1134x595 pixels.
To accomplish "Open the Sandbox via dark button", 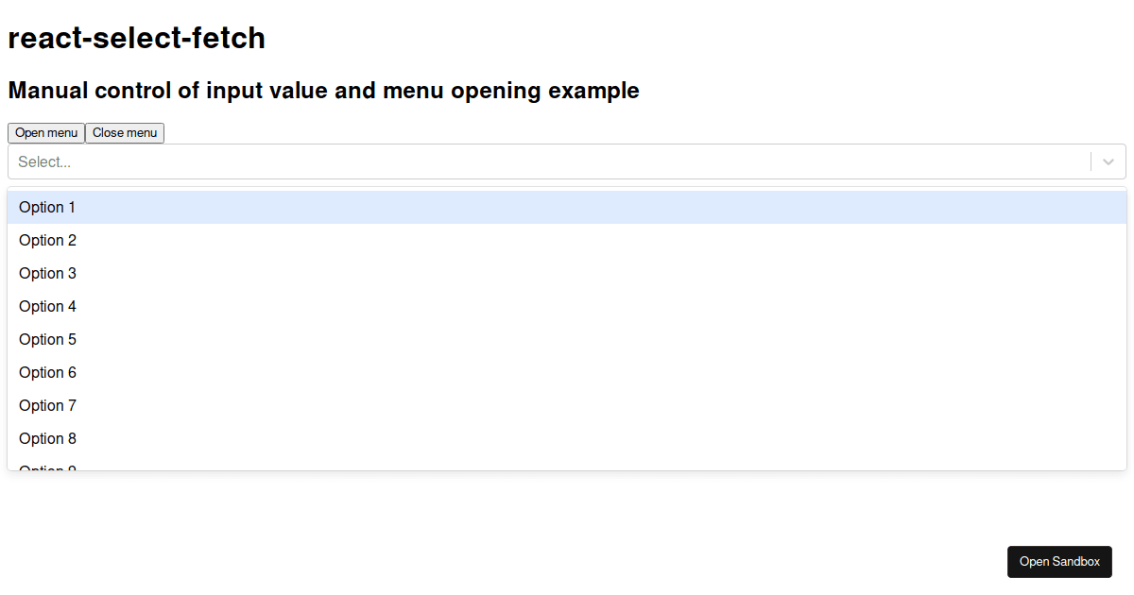I will point(1059,562).
